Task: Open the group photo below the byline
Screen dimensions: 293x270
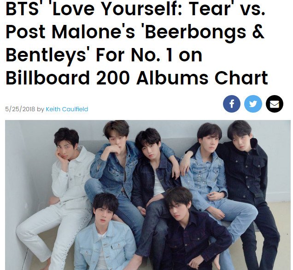Action: point(148,195)
